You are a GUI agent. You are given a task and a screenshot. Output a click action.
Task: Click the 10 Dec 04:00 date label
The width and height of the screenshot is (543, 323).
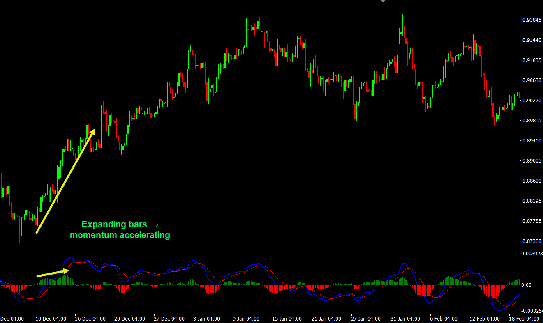click(x=51, y=318)
